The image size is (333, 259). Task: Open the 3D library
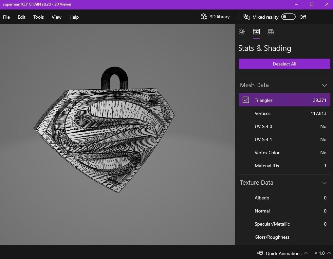215,17
